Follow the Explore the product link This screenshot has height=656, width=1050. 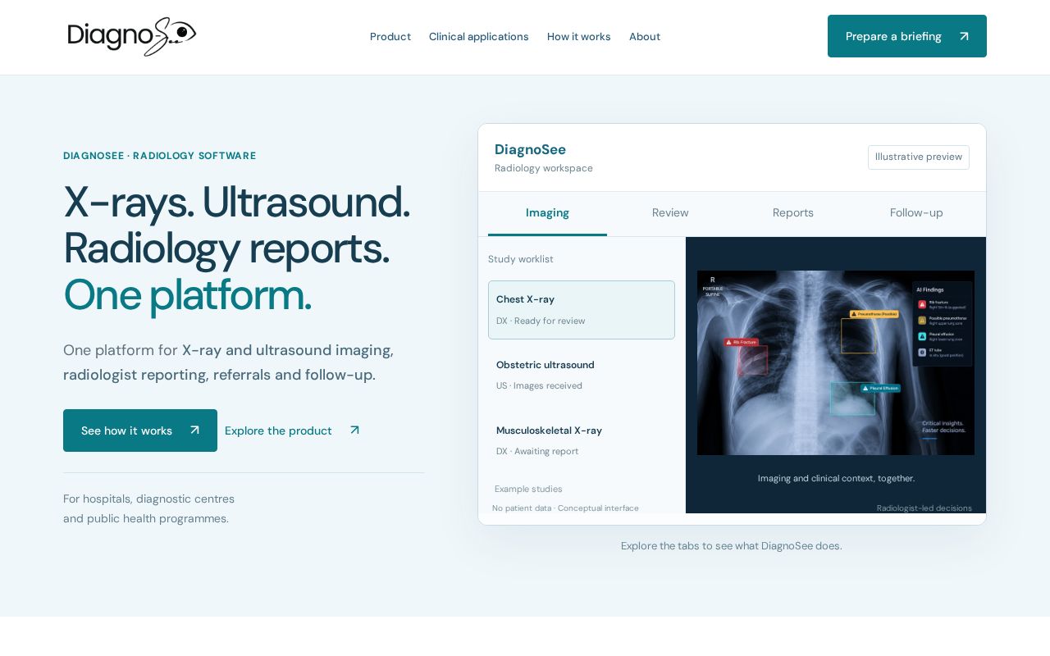point(293,430)
